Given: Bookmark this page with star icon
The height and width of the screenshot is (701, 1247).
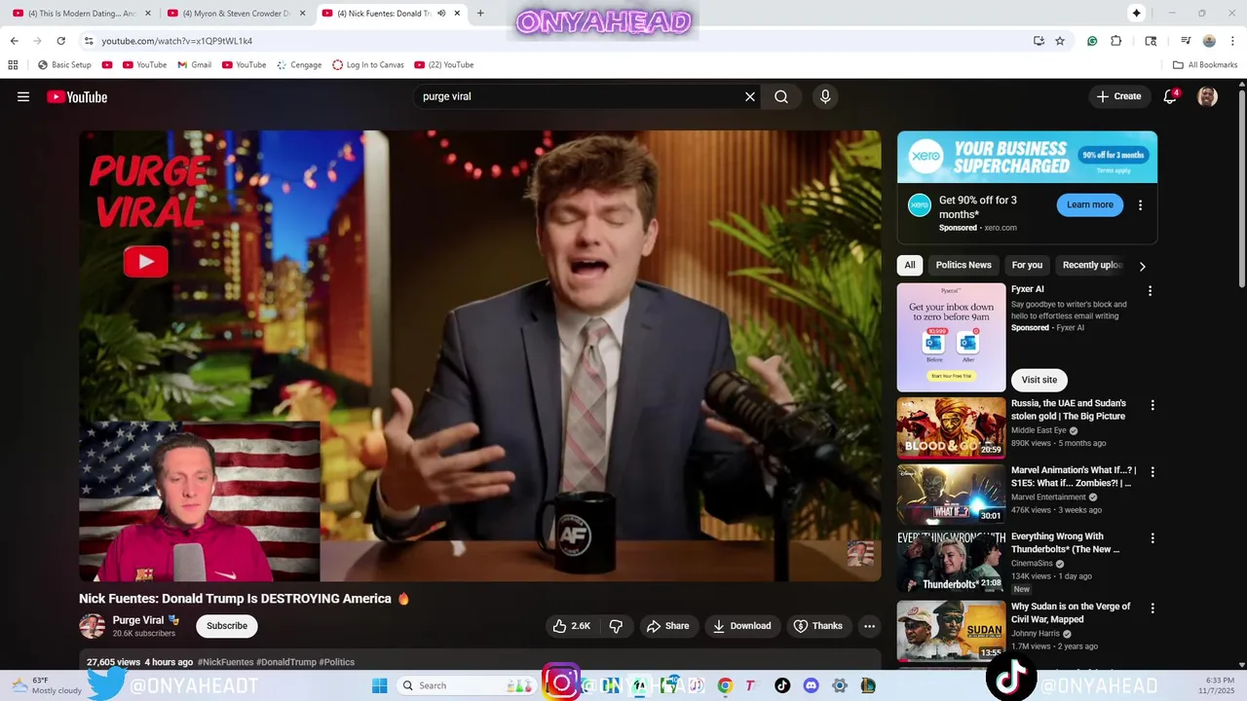Looking at the screenshot, I should click(1060, 41).
